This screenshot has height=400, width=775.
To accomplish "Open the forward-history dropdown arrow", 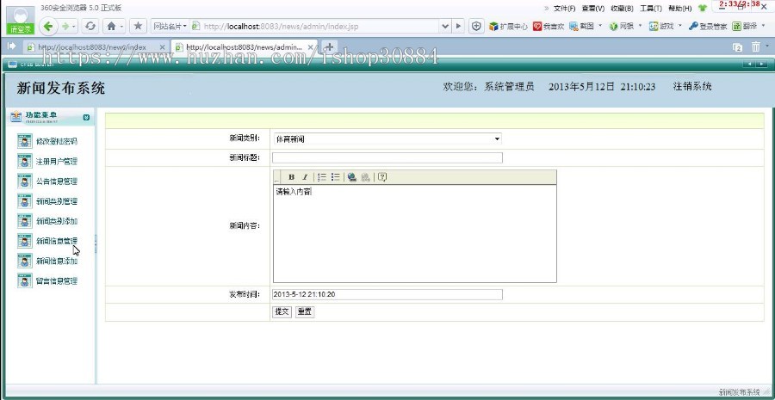I will [74, 26].
